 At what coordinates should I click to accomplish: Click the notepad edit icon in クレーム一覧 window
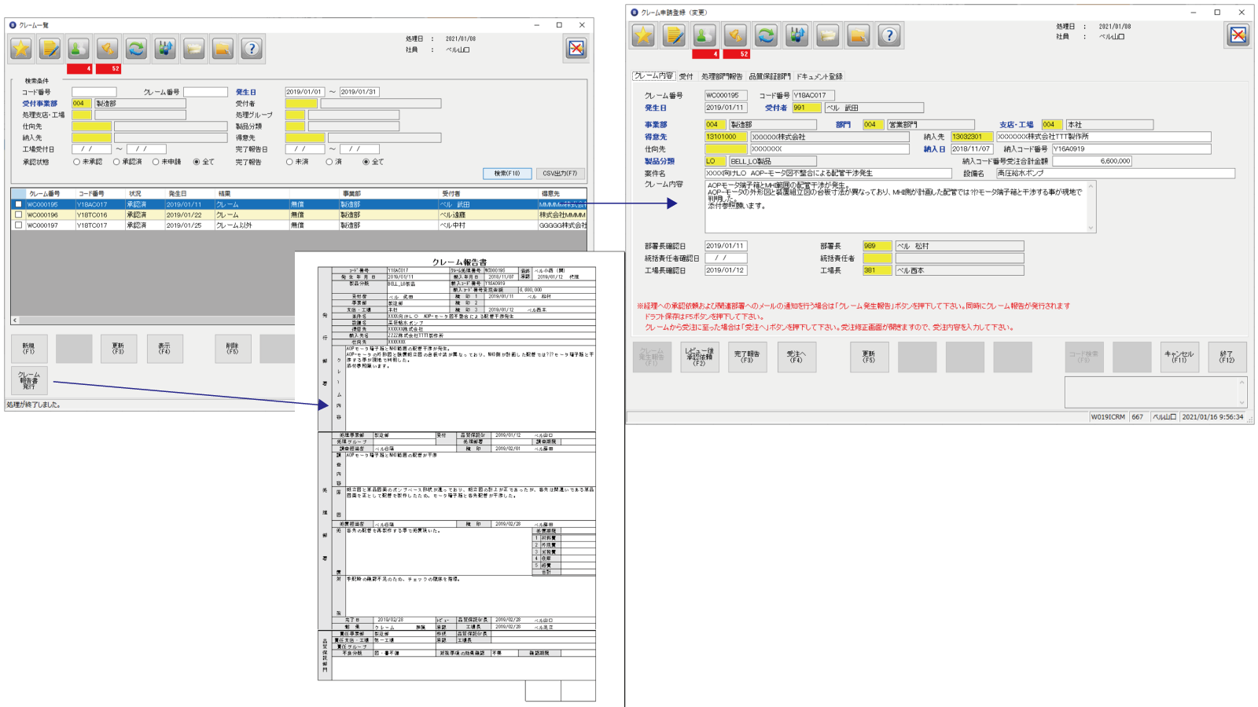(x=50, y=49)
